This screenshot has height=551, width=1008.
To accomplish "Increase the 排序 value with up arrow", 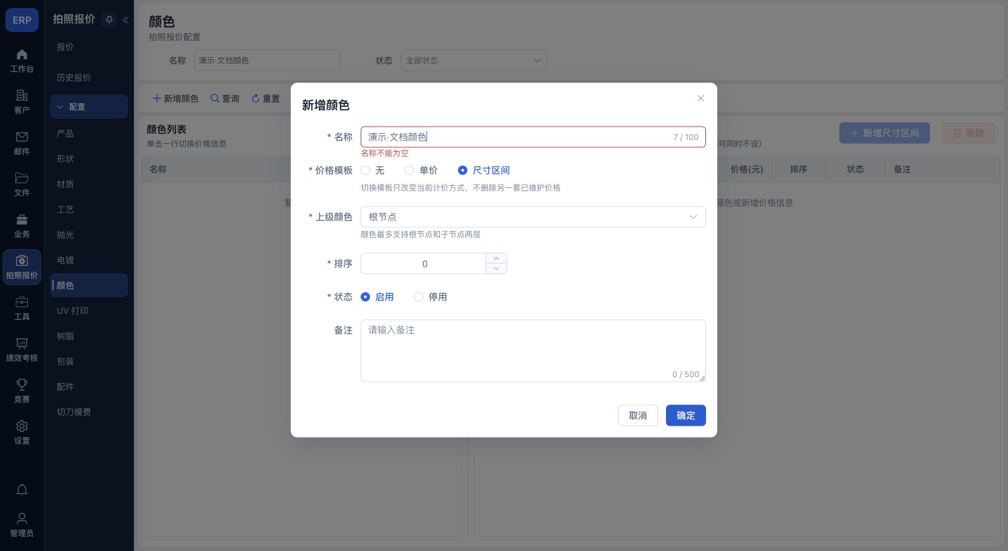I will tap(496, 259).
